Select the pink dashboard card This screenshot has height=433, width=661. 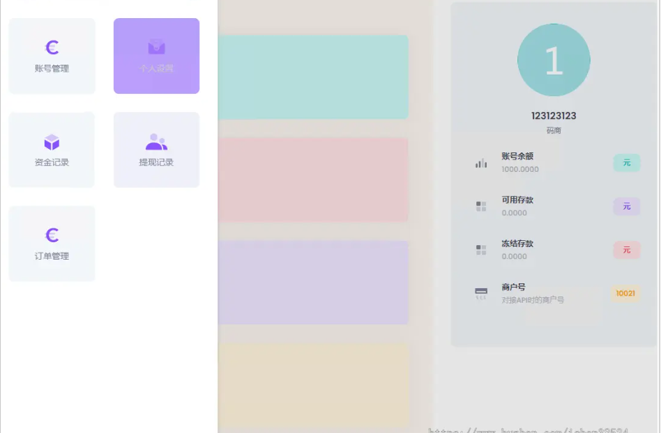click(x=313, y=180)
